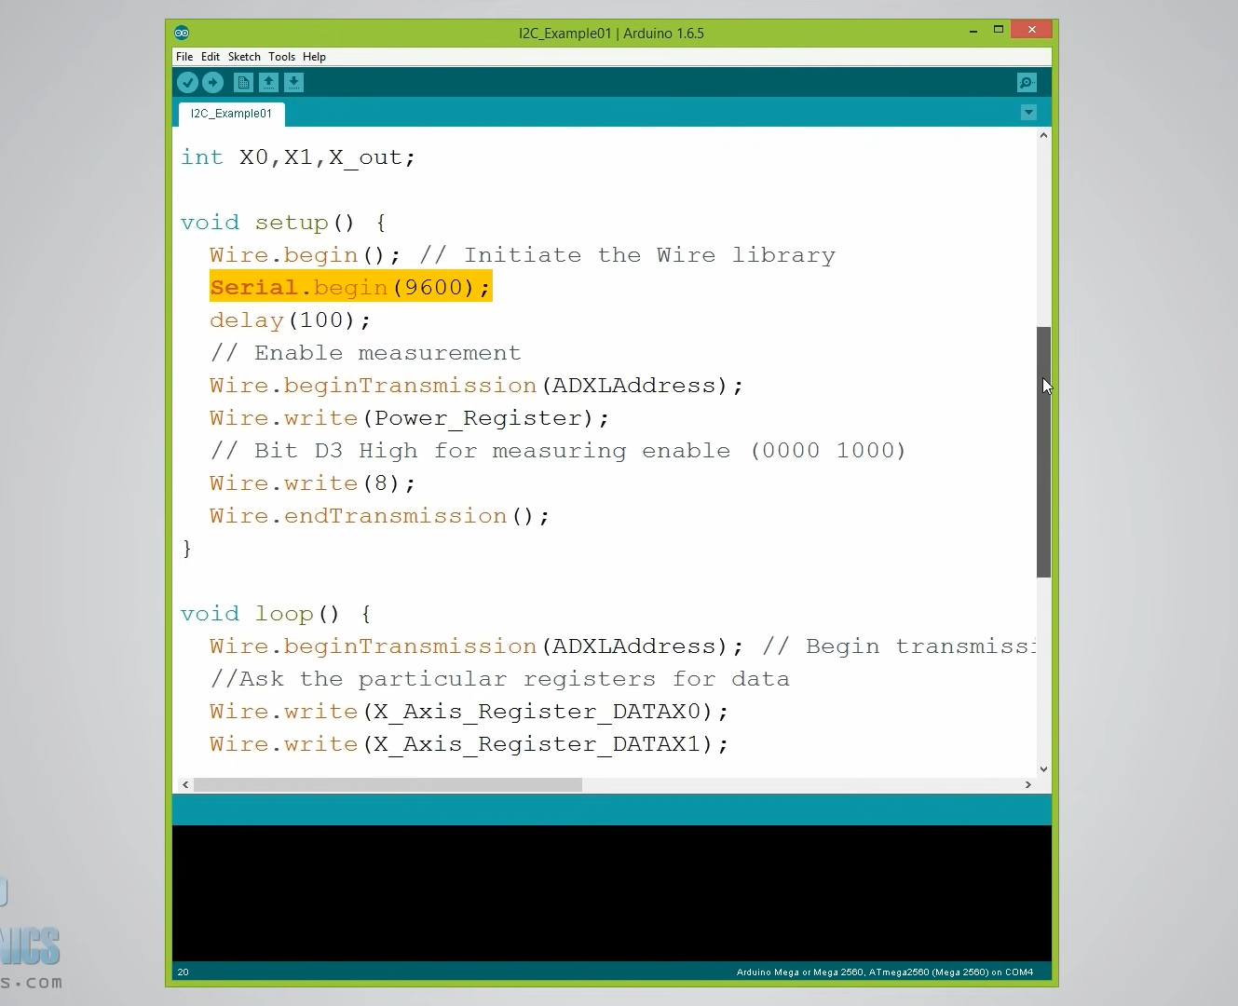Click the 'void setup() {' line

283,223
